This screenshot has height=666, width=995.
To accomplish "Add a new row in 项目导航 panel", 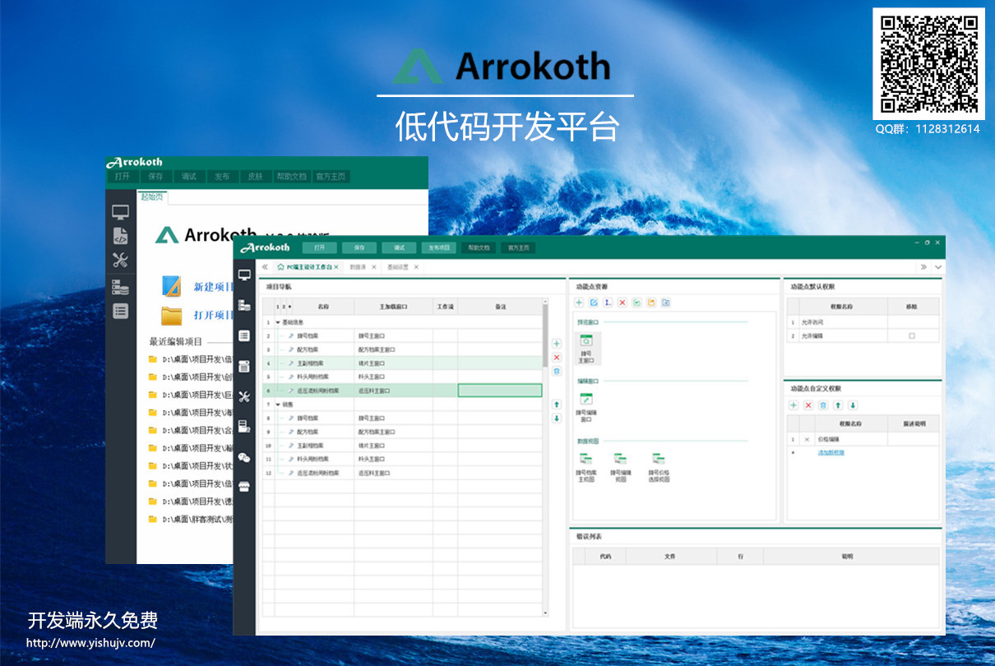I will click(557, 344).
